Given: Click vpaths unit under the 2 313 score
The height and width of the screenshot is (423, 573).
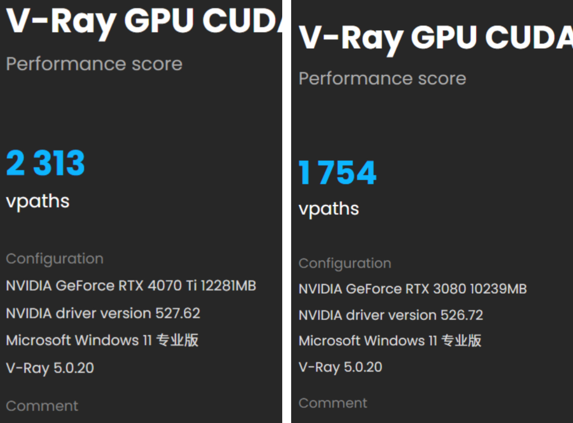Looking at the screenshot, I should coord(38,201).
